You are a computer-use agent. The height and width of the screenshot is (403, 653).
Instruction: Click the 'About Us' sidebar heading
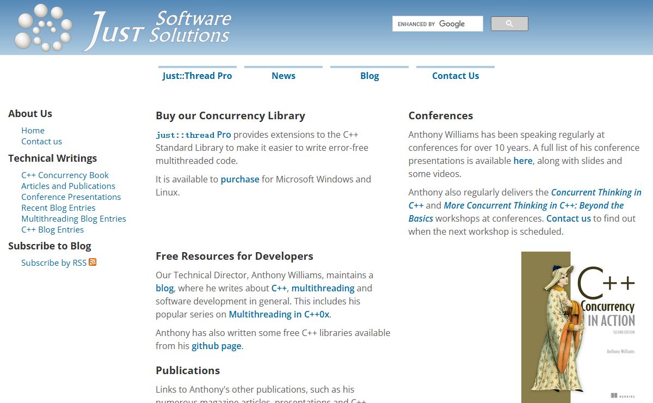point(30,113)
